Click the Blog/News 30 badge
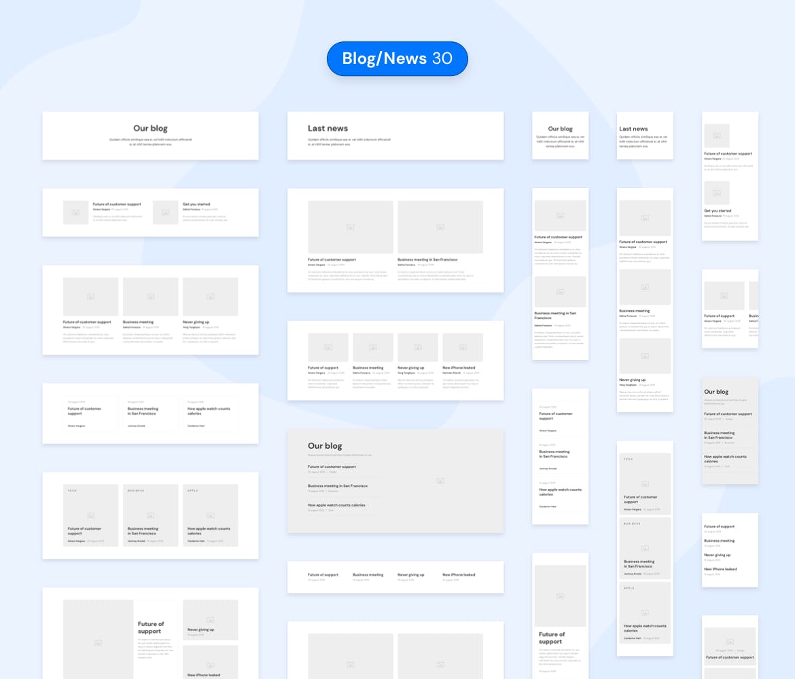Image resolution: width=795 pixels, height=679 pixels. pos(397,58)
